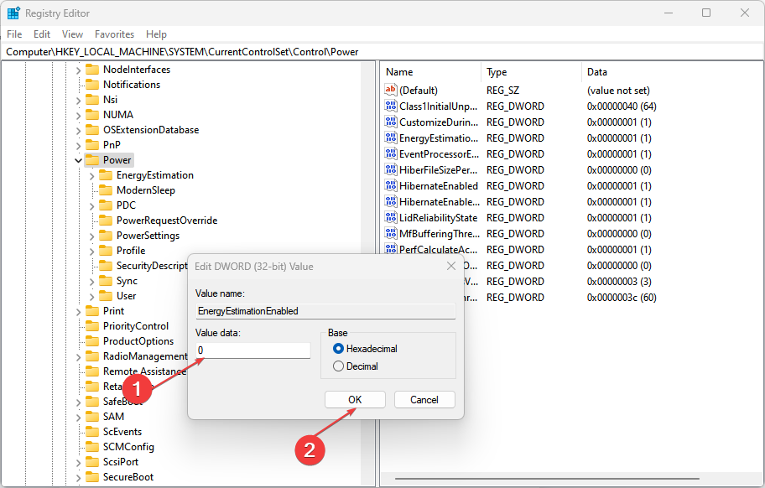Click the values pane horizontal scrollbar
Image resolution: width=765 pixels, height=488 pixels.
pos(547,479)
